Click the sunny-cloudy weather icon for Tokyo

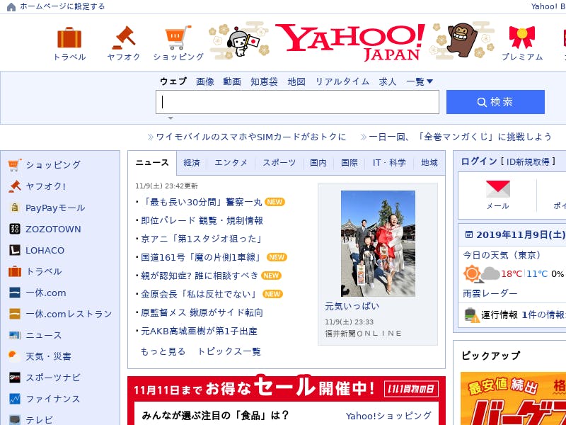(x=482, y=274)
